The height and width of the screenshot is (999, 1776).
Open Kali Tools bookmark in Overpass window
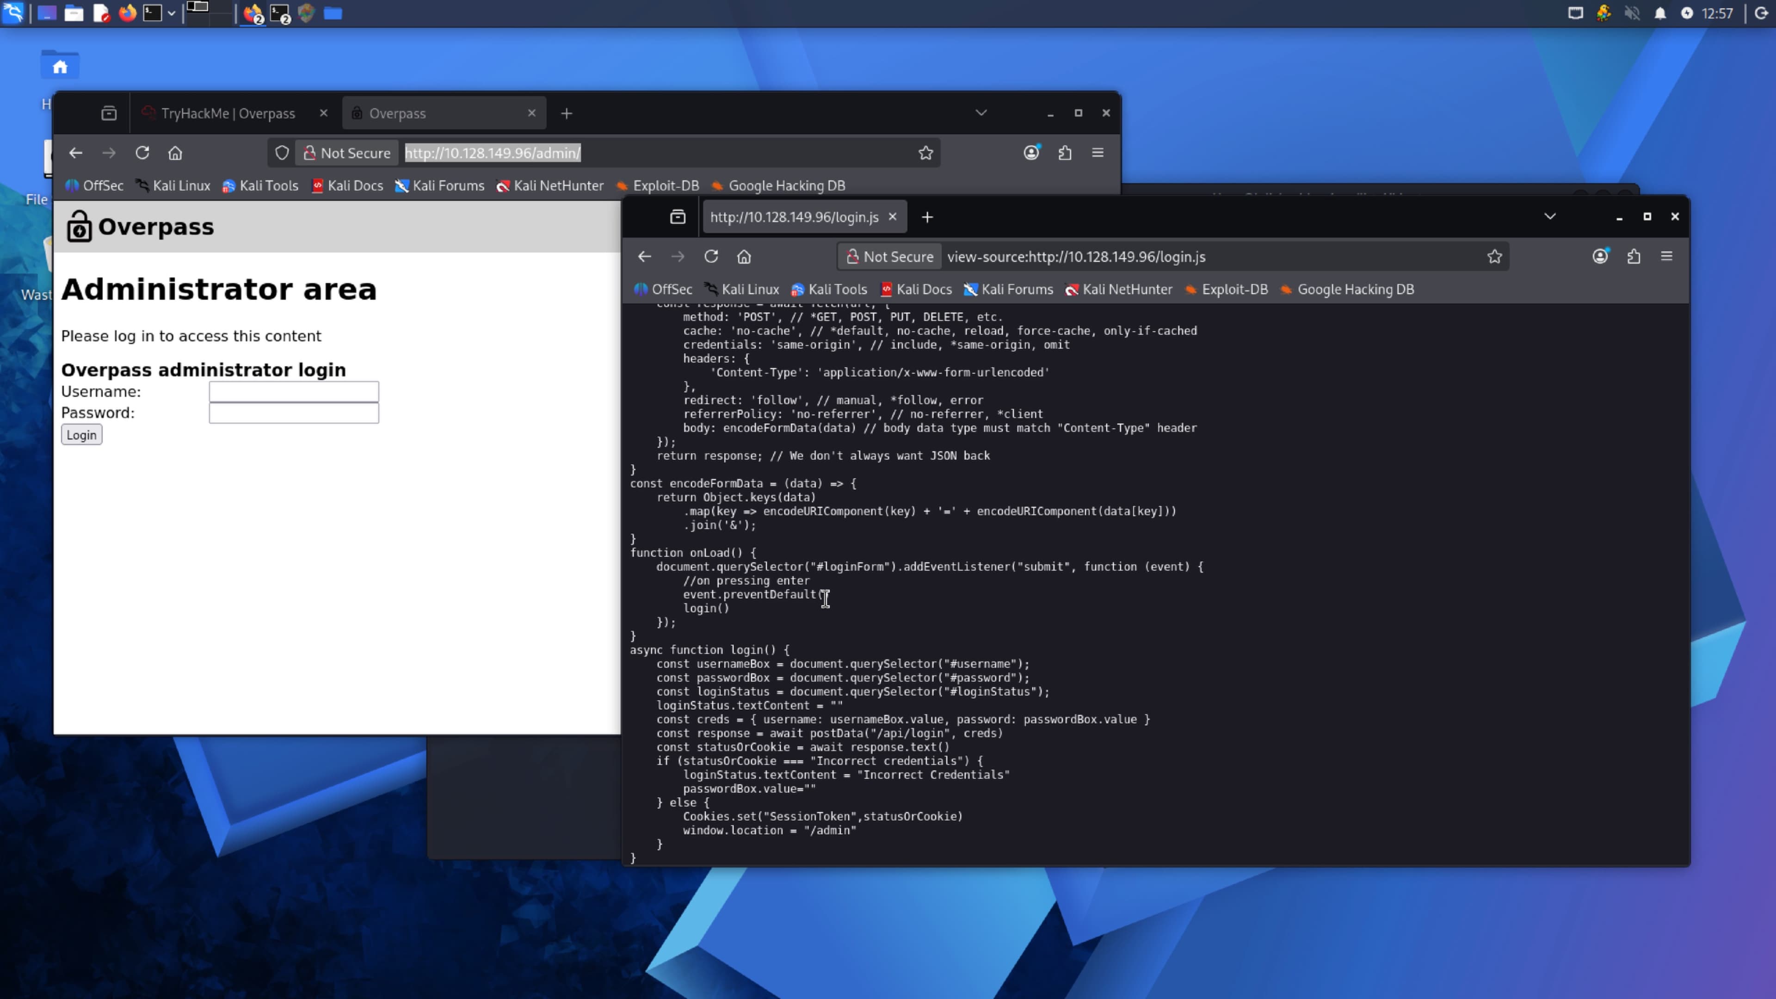(260, 185)
